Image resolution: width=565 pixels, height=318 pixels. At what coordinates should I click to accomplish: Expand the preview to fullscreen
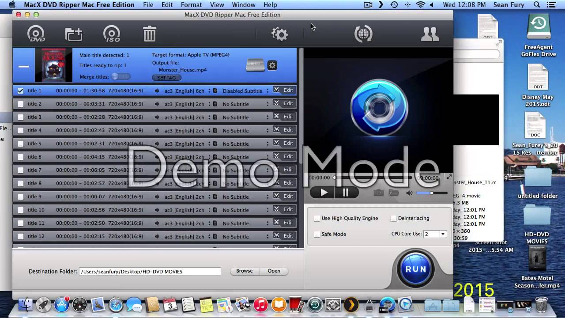(449, 177)
